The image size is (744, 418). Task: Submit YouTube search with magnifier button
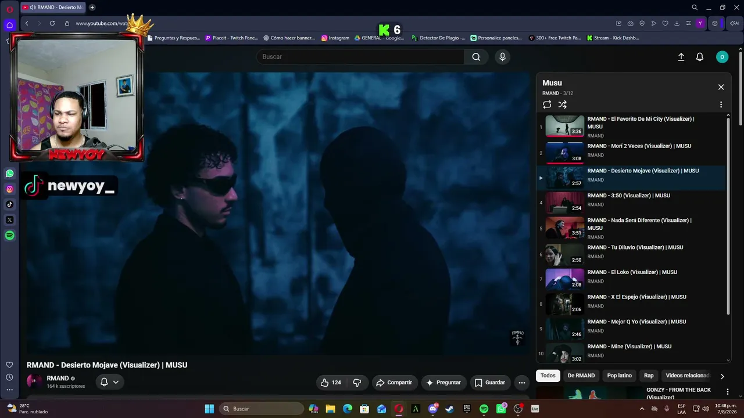476,57
